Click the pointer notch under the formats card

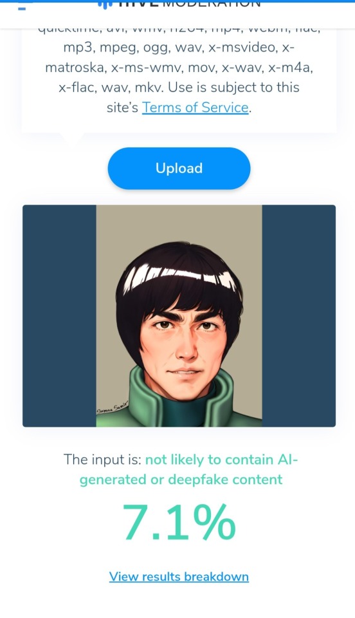coord(71,136)
